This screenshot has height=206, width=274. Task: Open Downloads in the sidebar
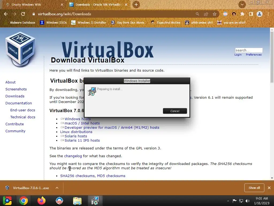tap(15, 96)
